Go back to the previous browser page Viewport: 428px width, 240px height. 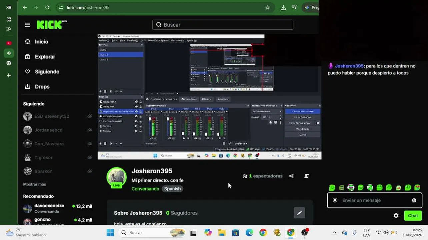pos(25,7)
